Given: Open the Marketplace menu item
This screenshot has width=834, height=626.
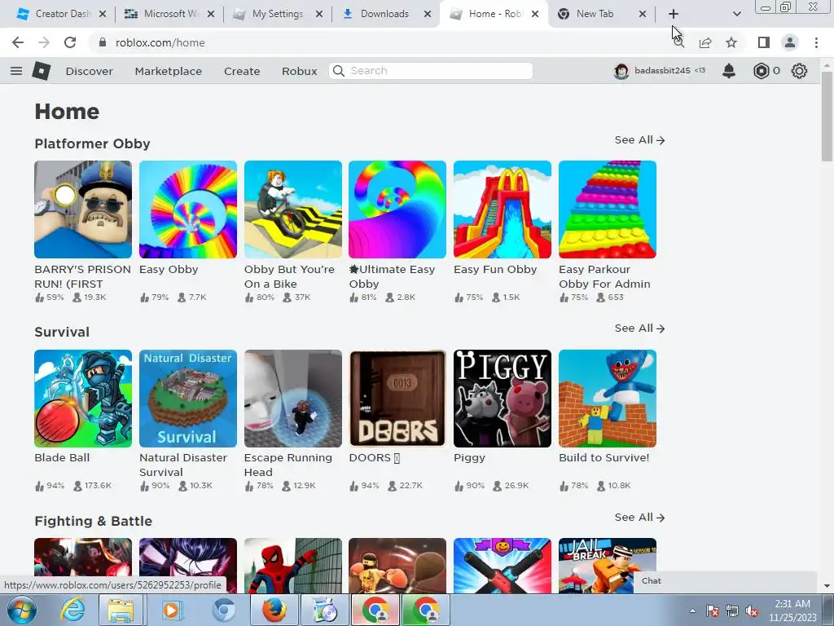Looking at the screenshot, I should [x=168, y=71].
